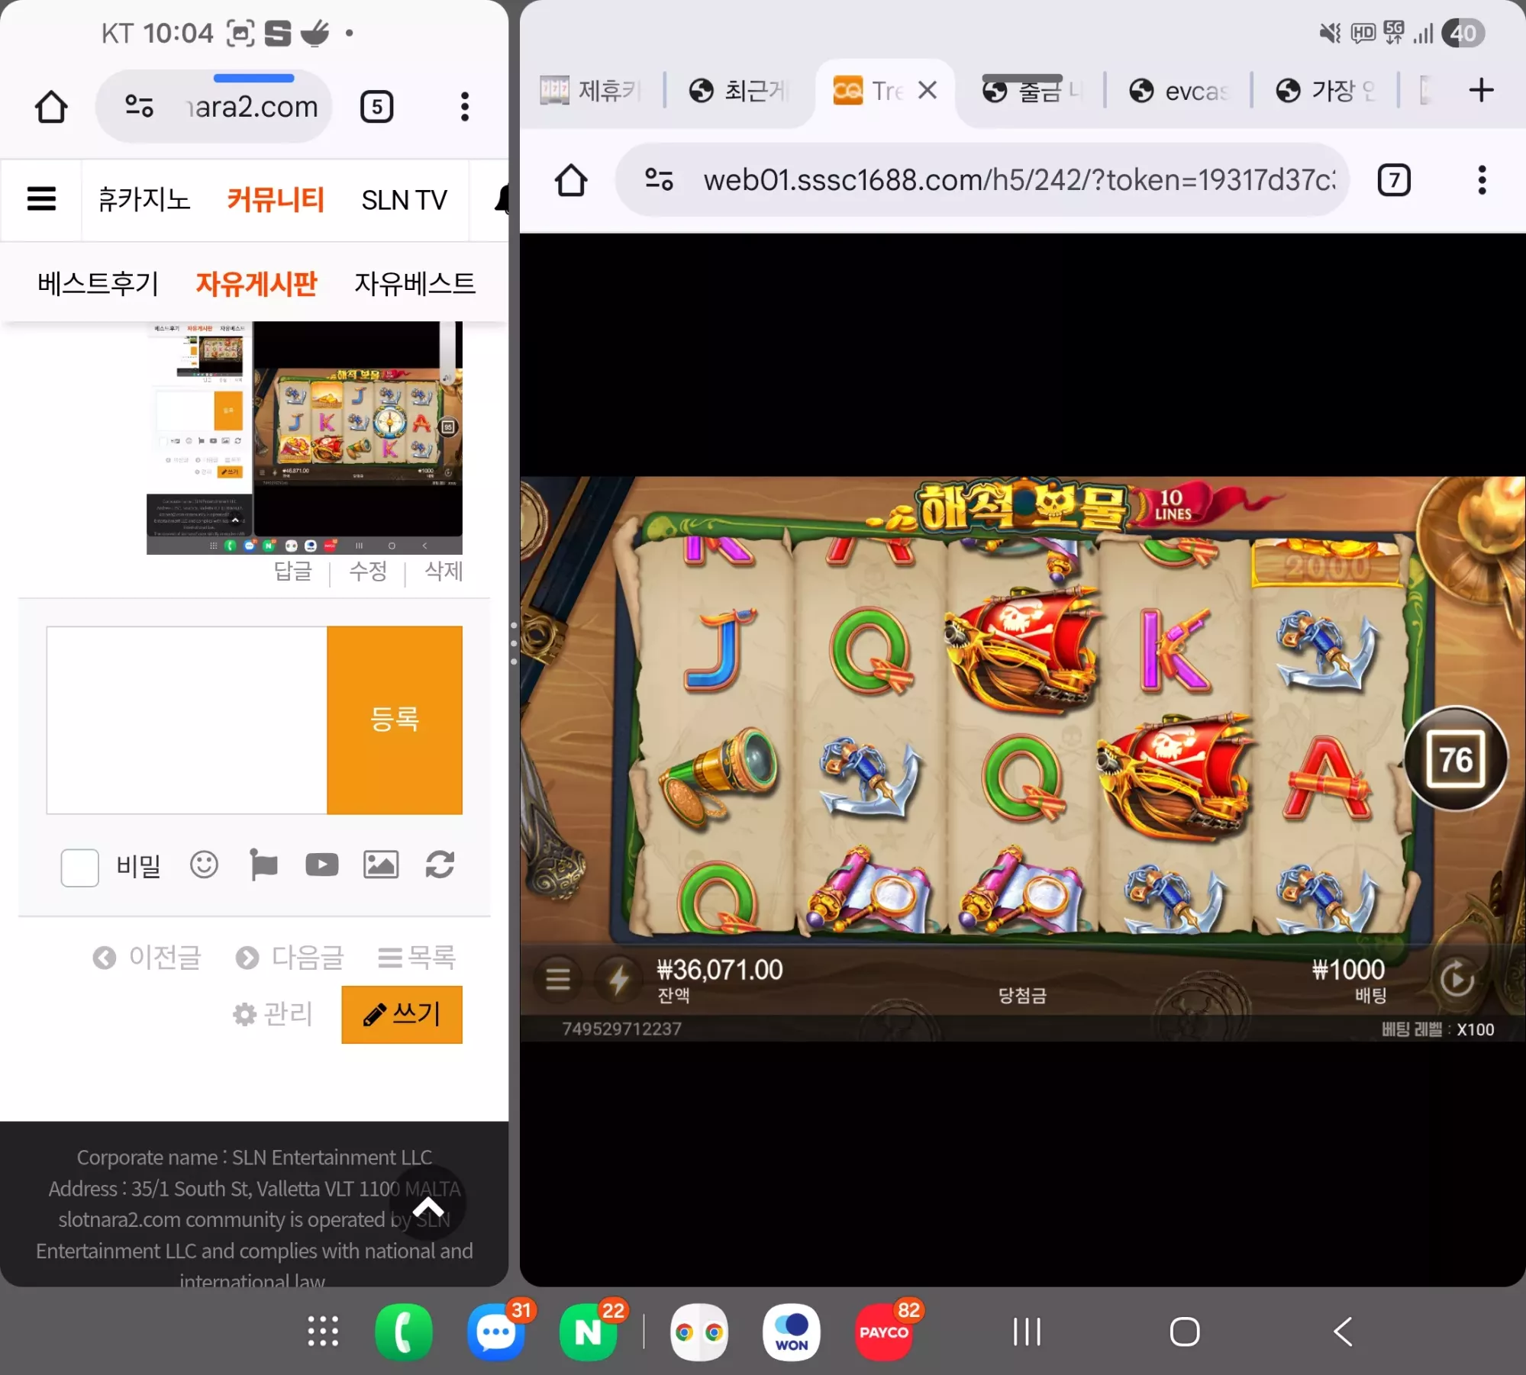The width and height of the screenshot is (1526, 1375).
Task: Attach image with picture icon
Action: click(381, 865)
